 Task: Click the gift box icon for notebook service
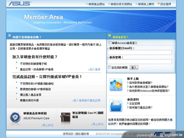[66, 116]
